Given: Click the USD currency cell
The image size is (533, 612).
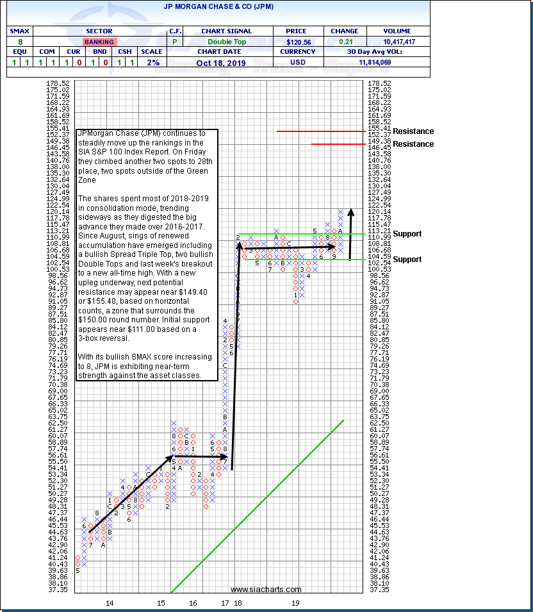Looking at the screenshot, I should [298, 62].
